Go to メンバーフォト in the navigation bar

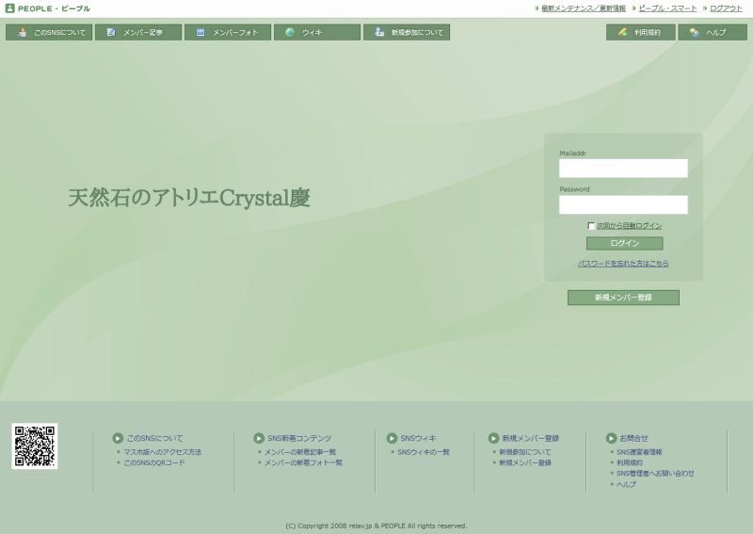(228, 32)
